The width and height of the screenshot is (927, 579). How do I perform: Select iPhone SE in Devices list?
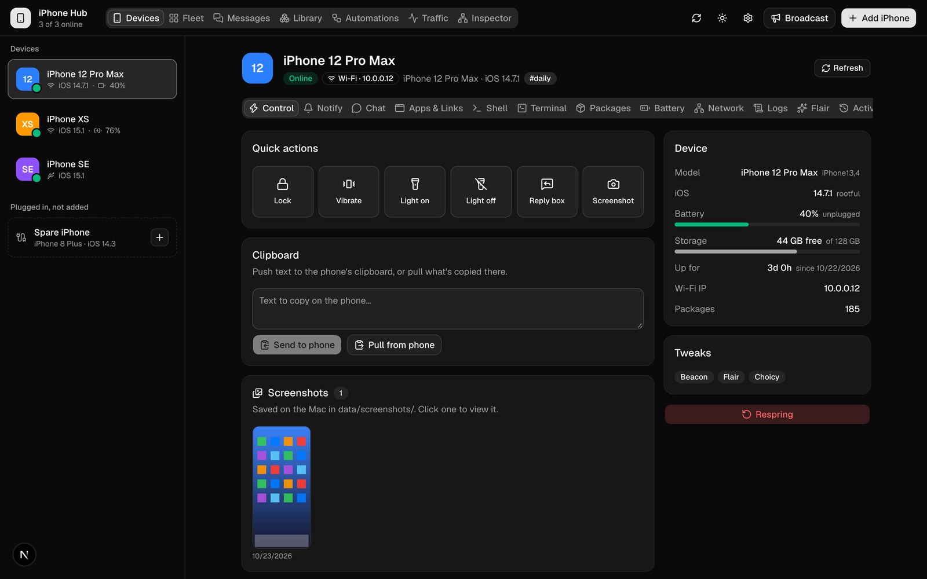pos(92,170)
